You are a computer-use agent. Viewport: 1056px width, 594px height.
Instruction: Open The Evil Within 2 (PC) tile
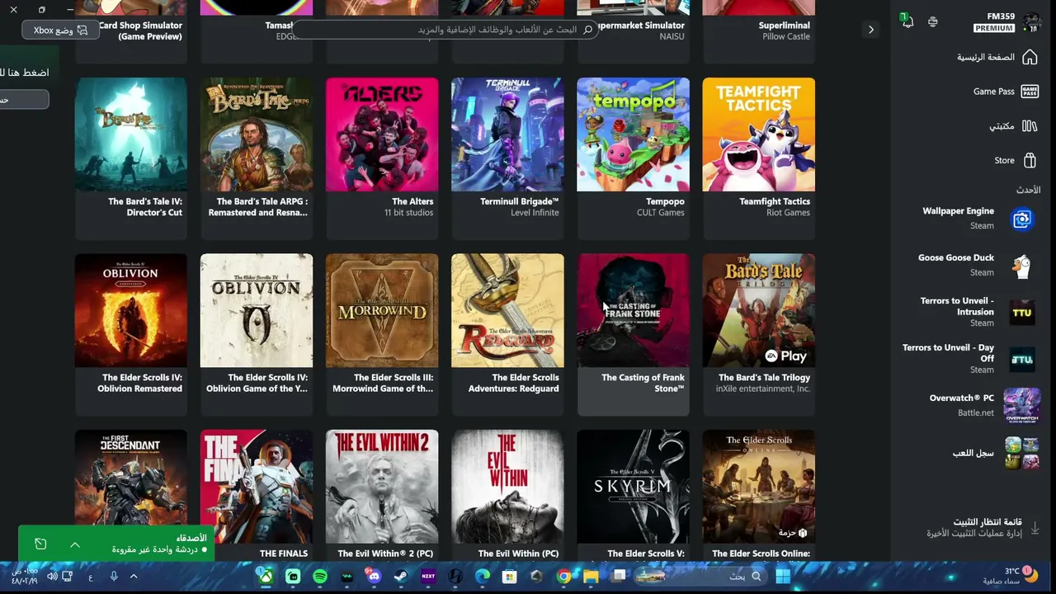382,495
